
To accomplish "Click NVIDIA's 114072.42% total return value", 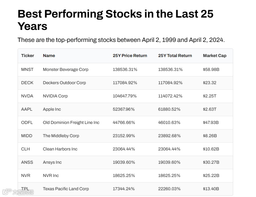I will (170, 96).
